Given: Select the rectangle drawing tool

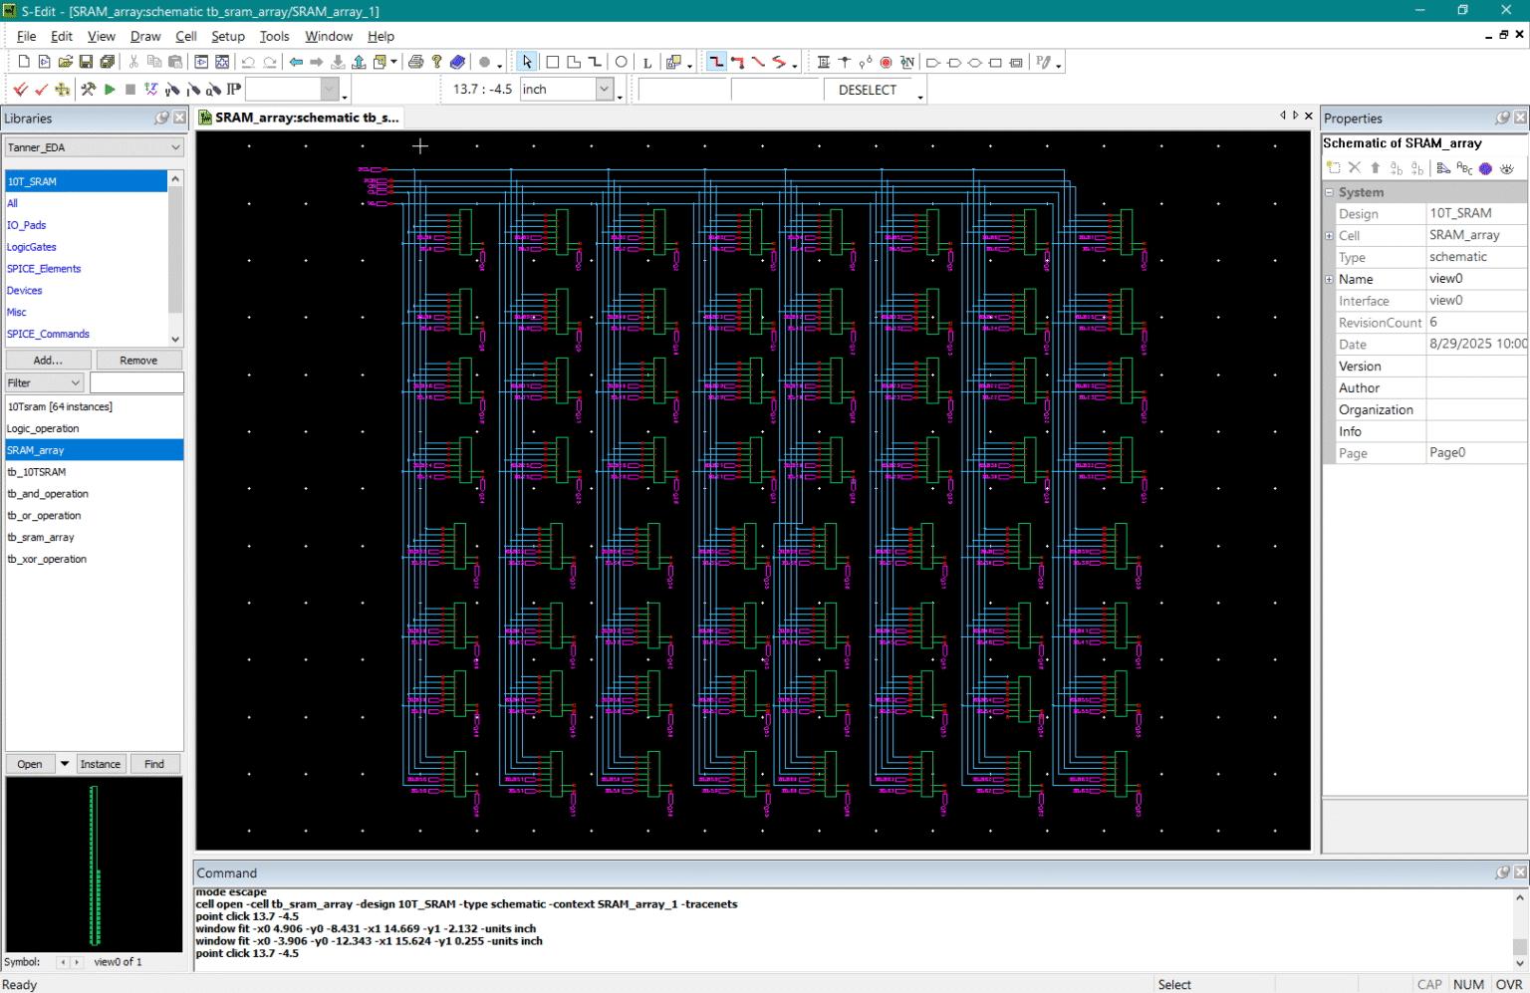Looking at the screenshot, I should click(x=554, y=62).
